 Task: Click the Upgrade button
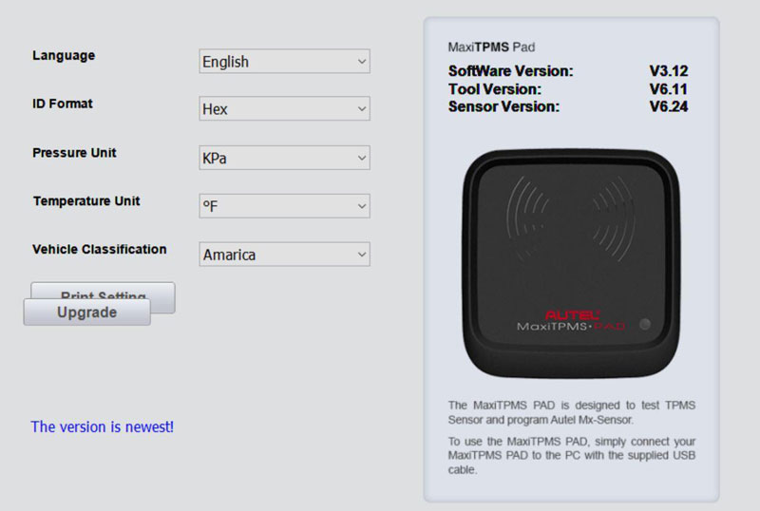coord(86,312)
